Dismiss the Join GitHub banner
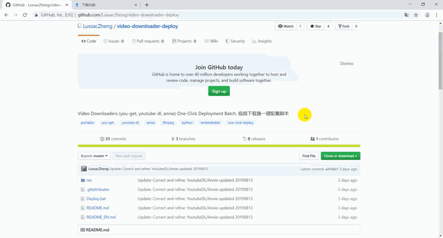The image size is (443, 238). click(x=347, y=63)
